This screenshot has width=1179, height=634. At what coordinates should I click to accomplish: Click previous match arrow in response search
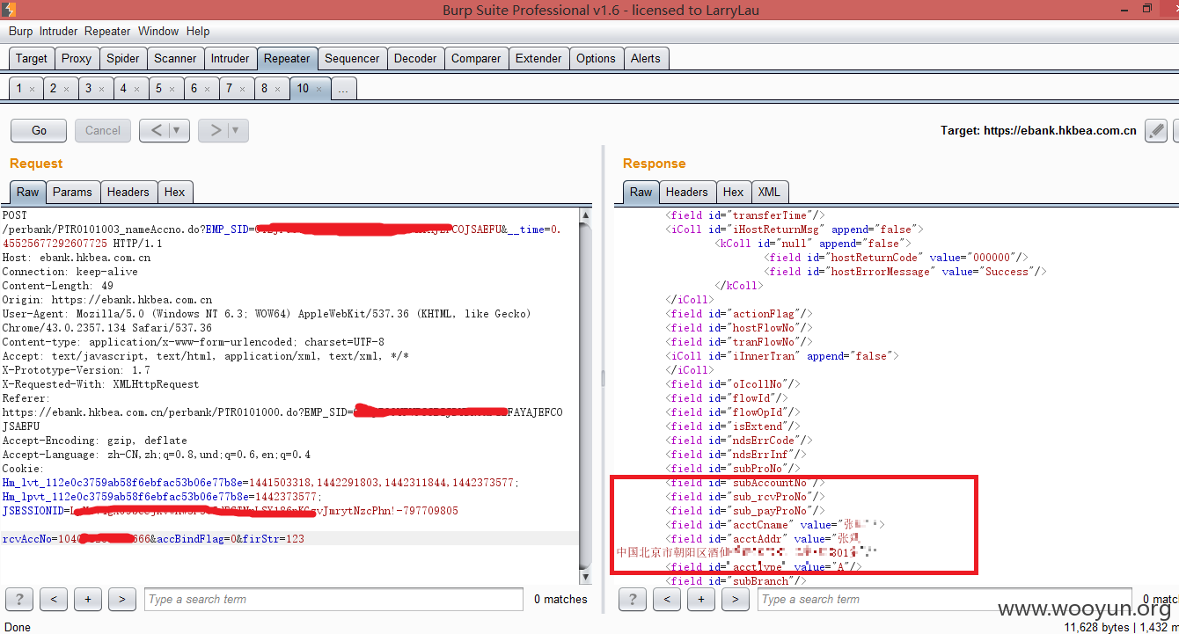point(667,599)
